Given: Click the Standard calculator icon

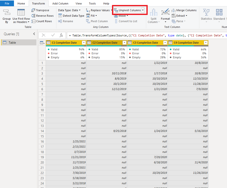Looking at the screenshot, I should [219, 12].
